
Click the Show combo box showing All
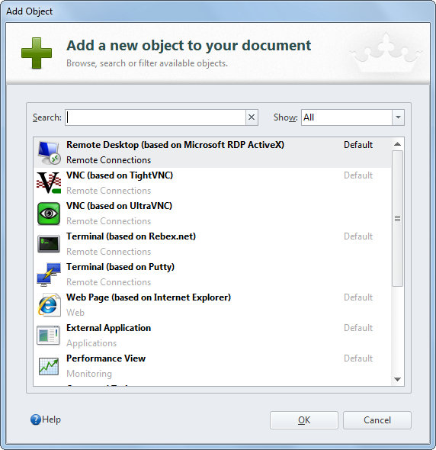(x=352, y=117)
